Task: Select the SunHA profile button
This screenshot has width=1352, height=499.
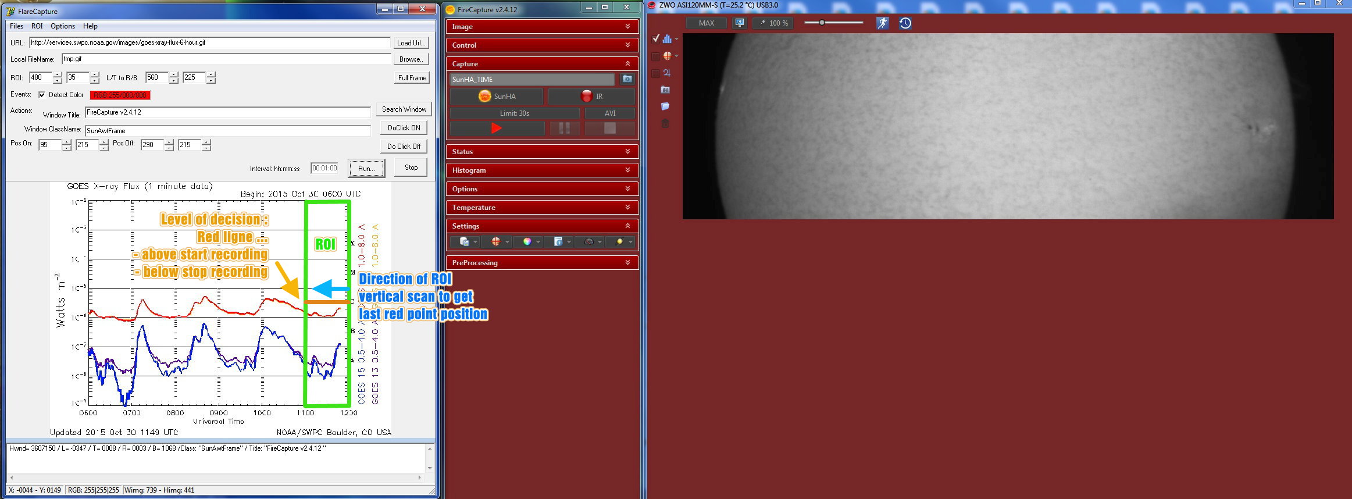Action: pos(497,96)
